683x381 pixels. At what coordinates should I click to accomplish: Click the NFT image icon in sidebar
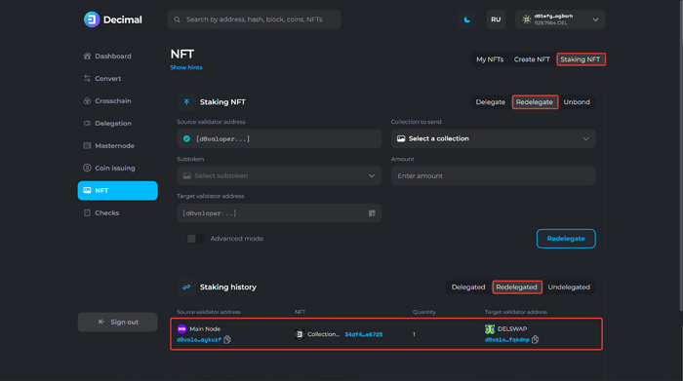click(x=87, y=190)
